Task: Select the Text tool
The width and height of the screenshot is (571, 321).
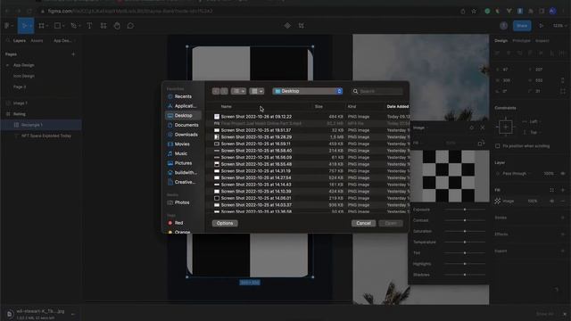Action: (89, 26)
